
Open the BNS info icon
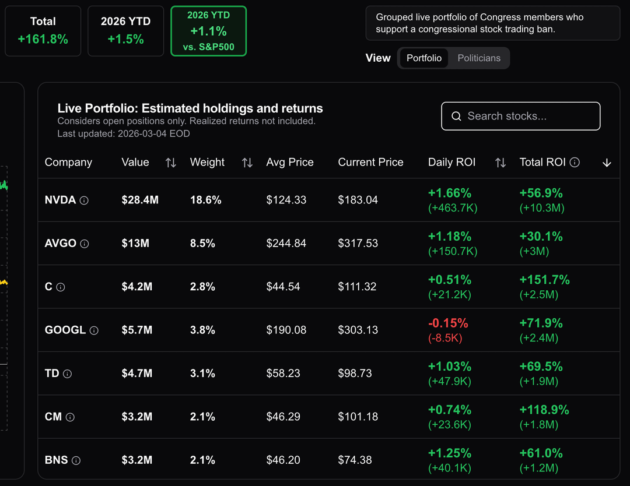(x=76, y=460)
